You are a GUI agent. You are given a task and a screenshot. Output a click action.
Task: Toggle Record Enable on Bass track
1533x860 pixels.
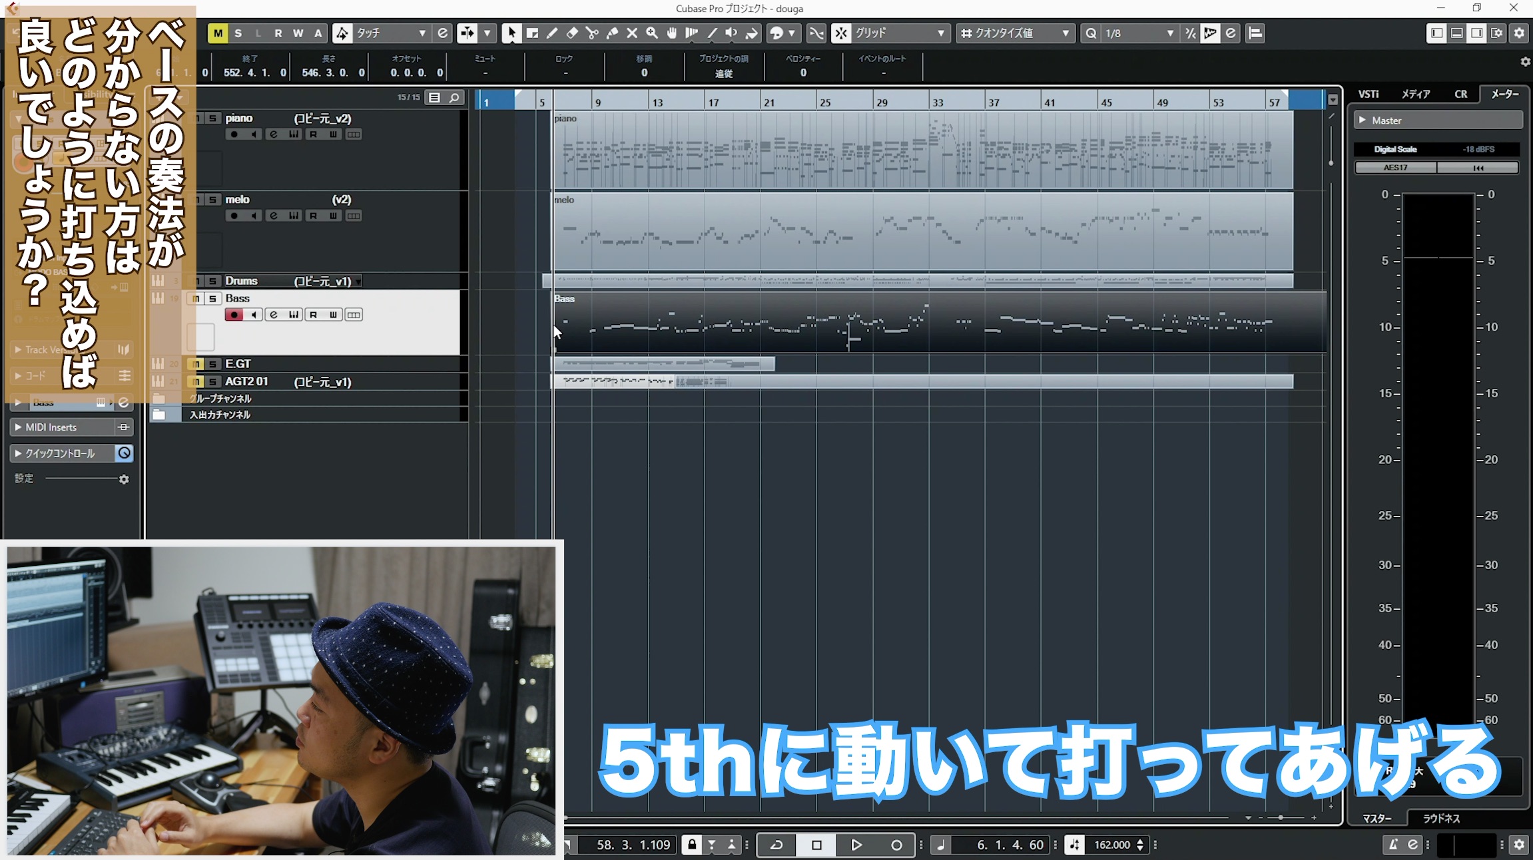(234, 315)
